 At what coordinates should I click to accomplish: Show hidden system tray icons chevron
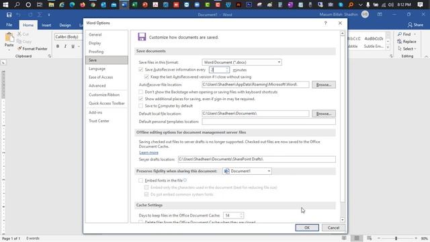[360, 5]
